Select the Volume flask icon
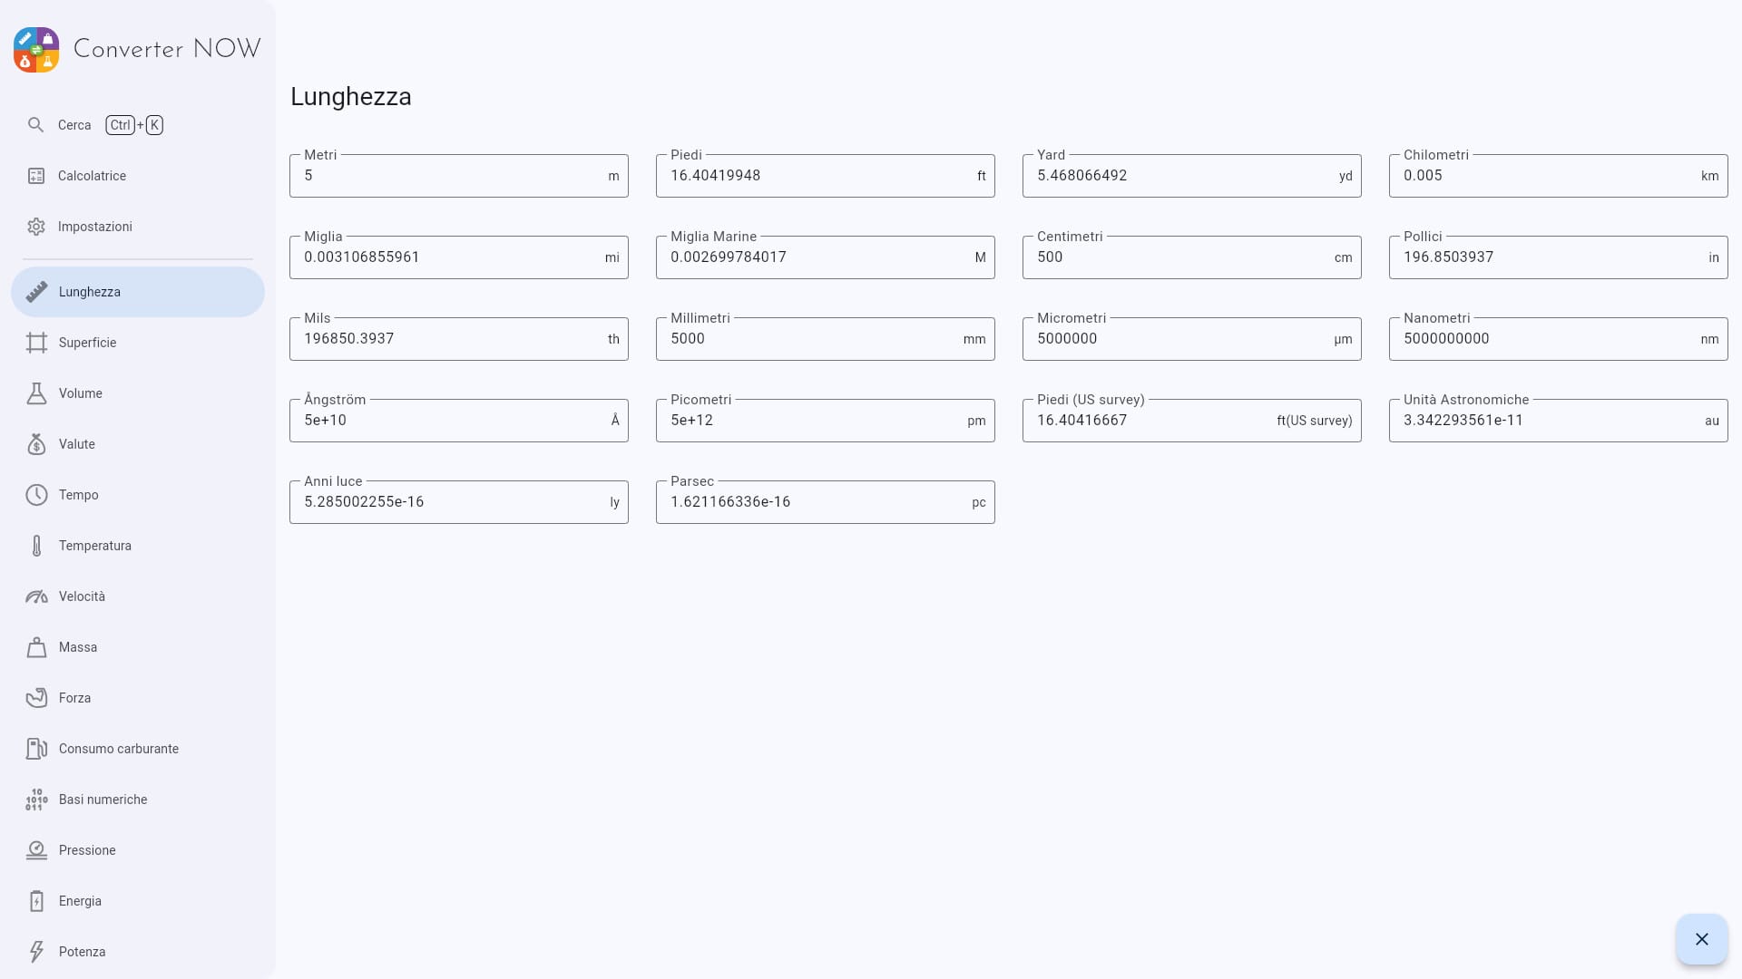This screenshot has width=1742, height=979. [x=36, y=393]
